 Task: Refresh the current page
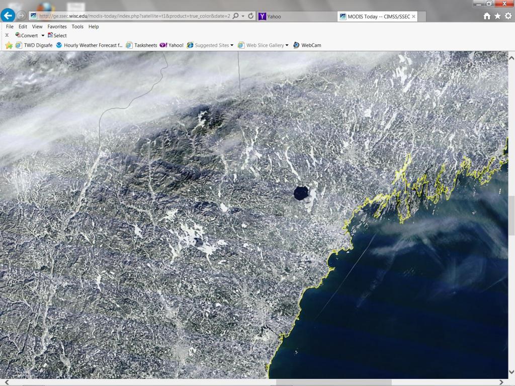250,16
